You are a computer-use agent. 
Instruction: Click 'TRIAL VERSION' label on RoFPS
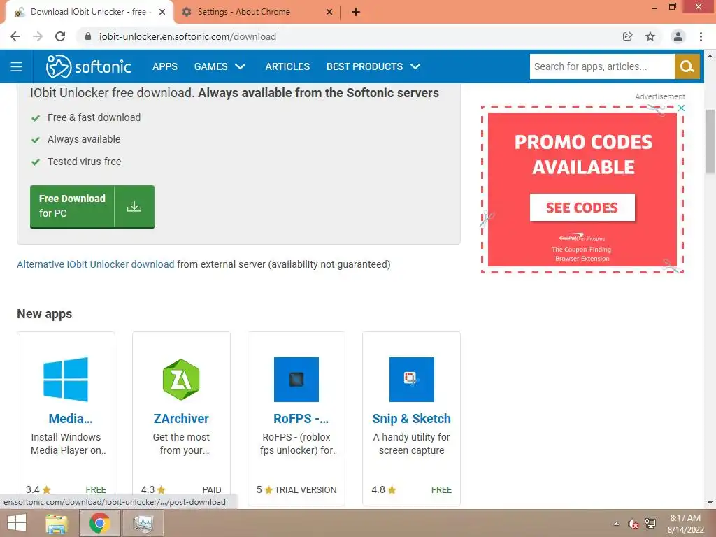306,490
